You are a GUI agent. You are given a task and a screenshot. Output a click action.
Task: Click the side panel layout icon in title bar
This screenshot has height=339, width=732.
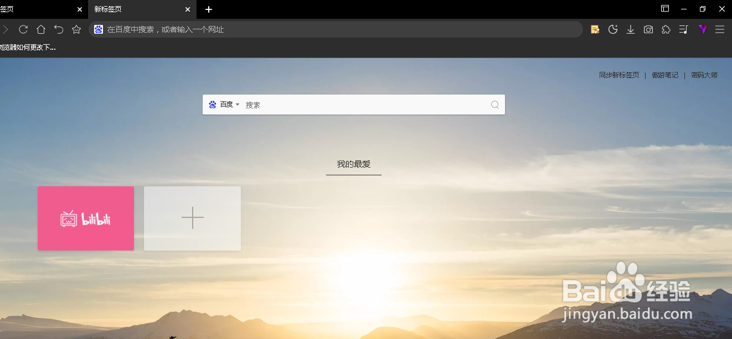[x=665, y=9]
